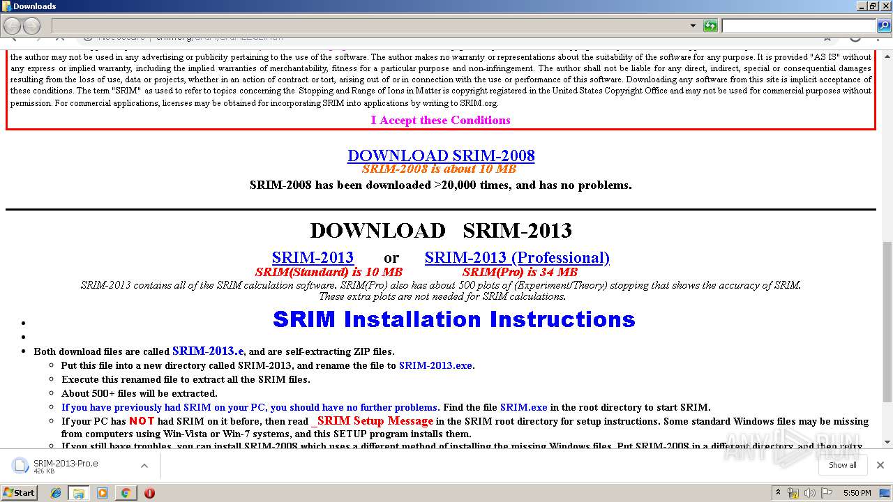Open the DOWNLOAD SRIM-2008 link
The width and height of the screenshot is (893, 502).
(x=441, y=155)
